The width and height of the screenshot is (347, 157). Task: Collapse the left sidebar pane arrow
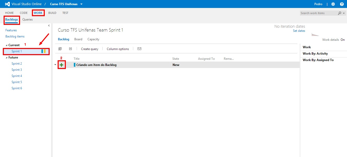pyautogui.click(x=49, y=25)
